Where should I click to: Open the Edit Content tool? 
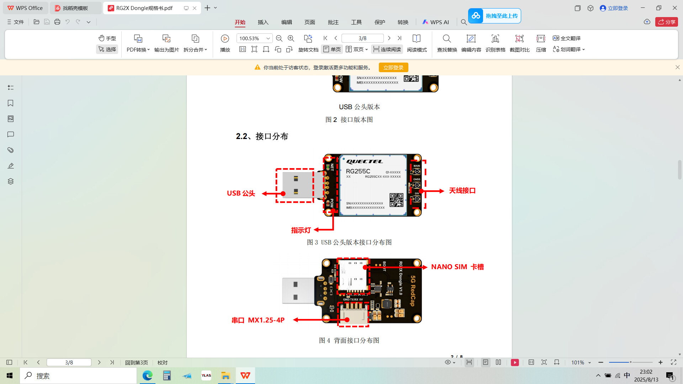471,39
